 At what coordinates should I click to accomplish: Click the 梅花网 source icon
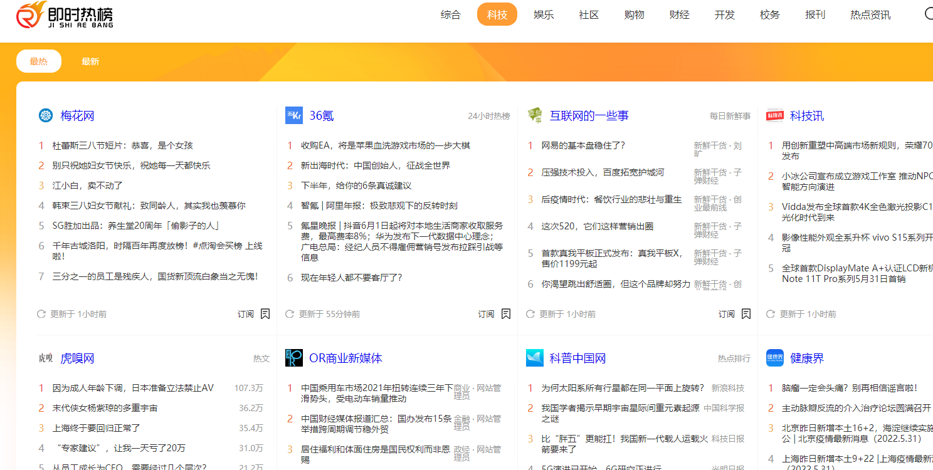(x=46, y=115)
